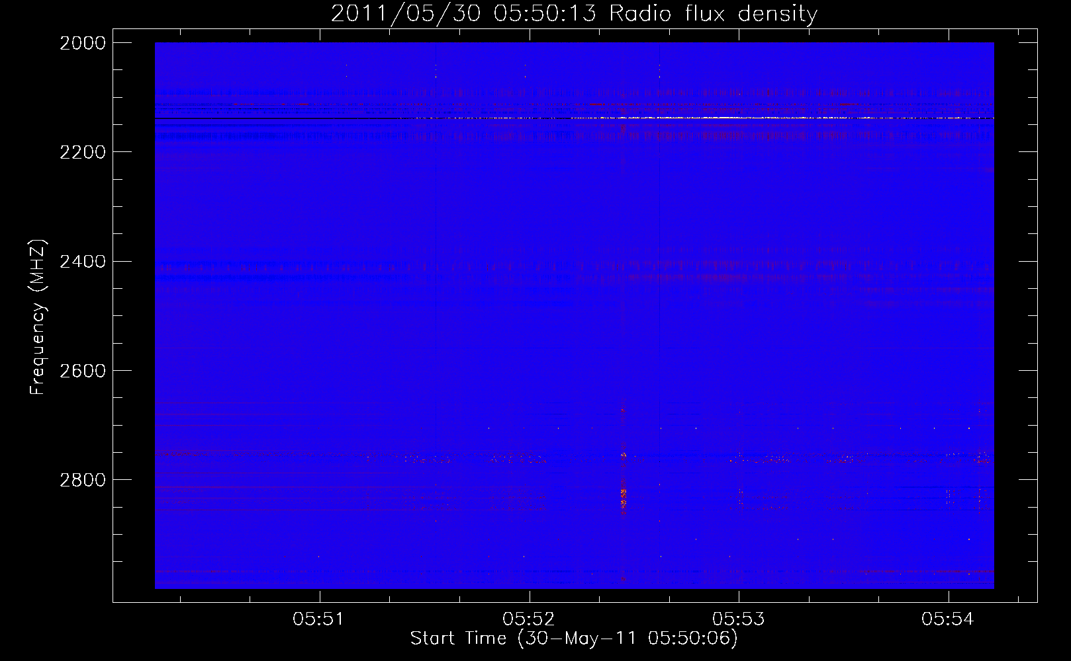Select the 2400 frequency tick label

coord(83,262)
